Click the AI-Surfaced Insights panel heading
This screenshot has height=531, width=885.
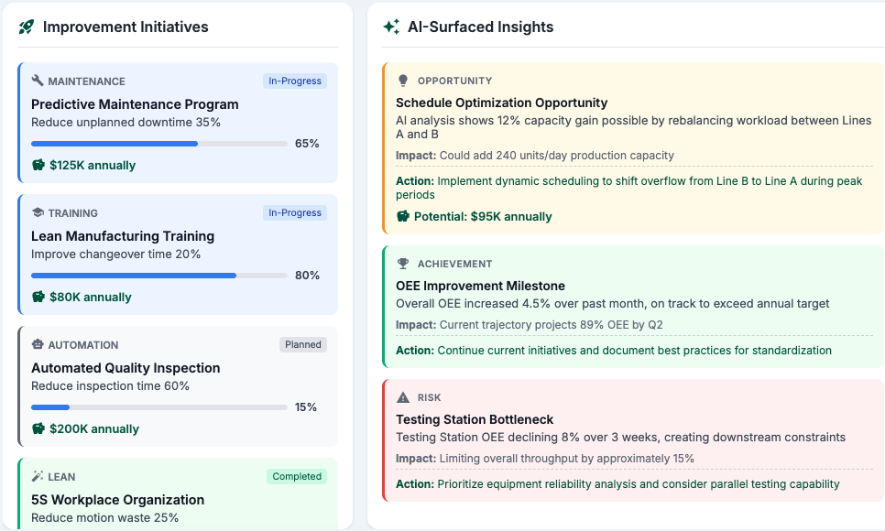click(480, 27)
